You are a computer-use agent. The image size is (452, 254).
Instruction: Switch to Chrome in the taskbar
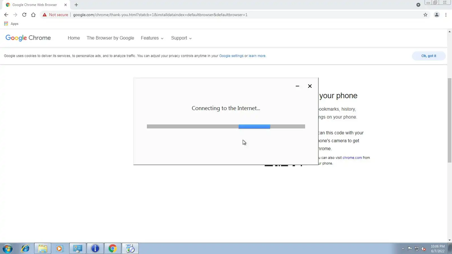113,248
